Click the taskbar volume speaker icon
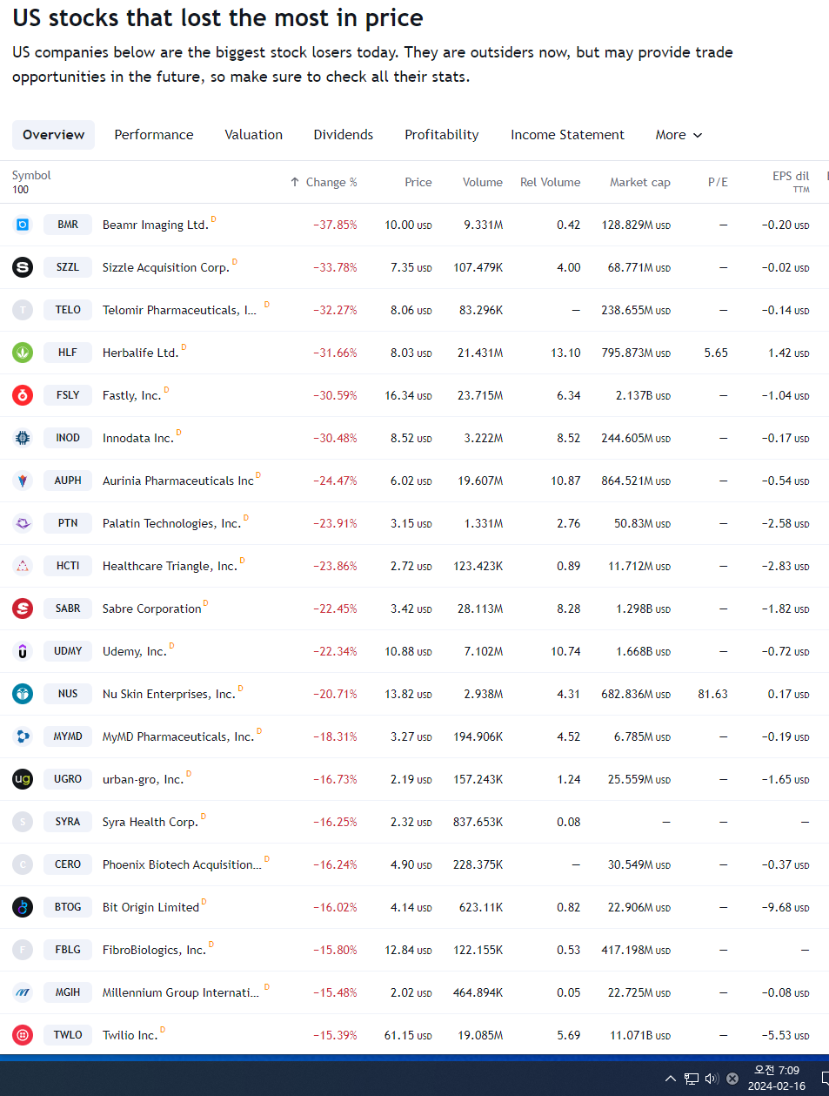 pyautogui.click(x=712, y=1079)
